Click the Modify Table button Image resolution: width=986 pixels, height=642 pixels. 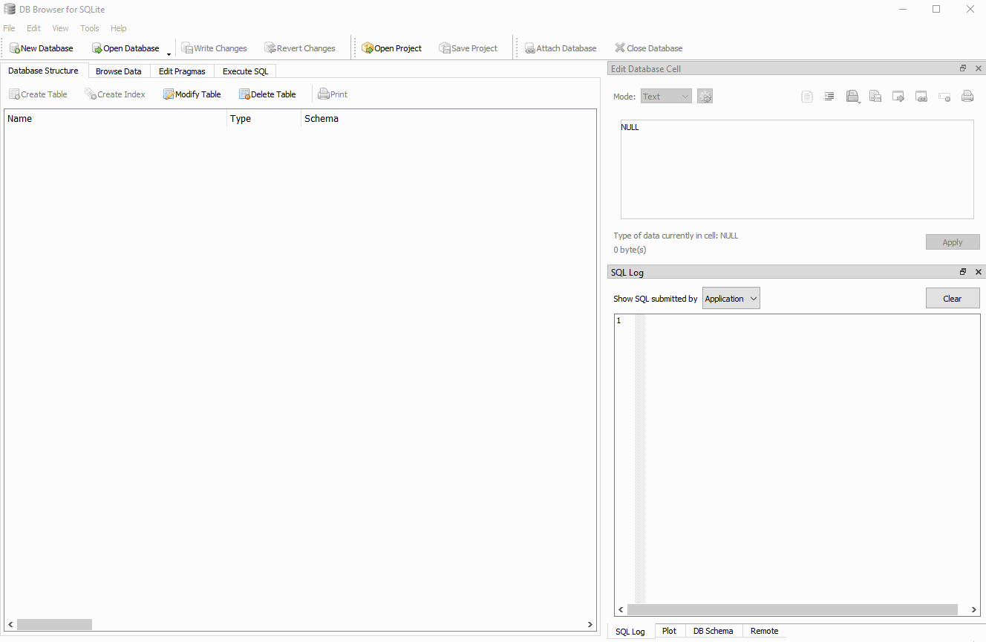192,94
